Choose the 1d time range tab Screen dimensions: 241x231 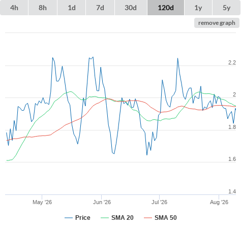pos(72,8)
